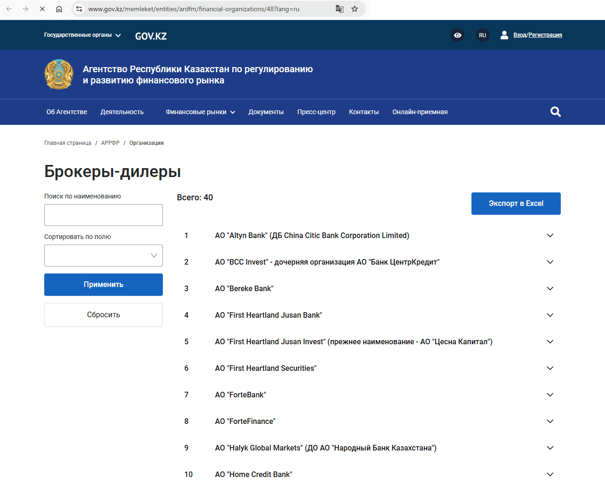Image resolution: width=605 pixels, height=491 pixels.
Task: Click the site search magnifier icon
Action: click(555, 112)
